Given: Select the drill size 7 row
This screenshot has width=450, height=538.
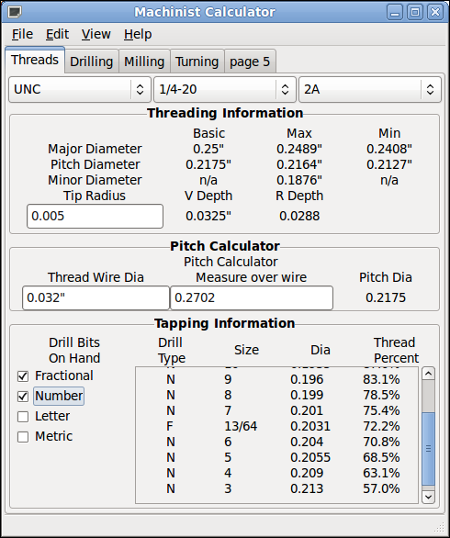Looking at the screenshot, I should click(x=276, y=410).
